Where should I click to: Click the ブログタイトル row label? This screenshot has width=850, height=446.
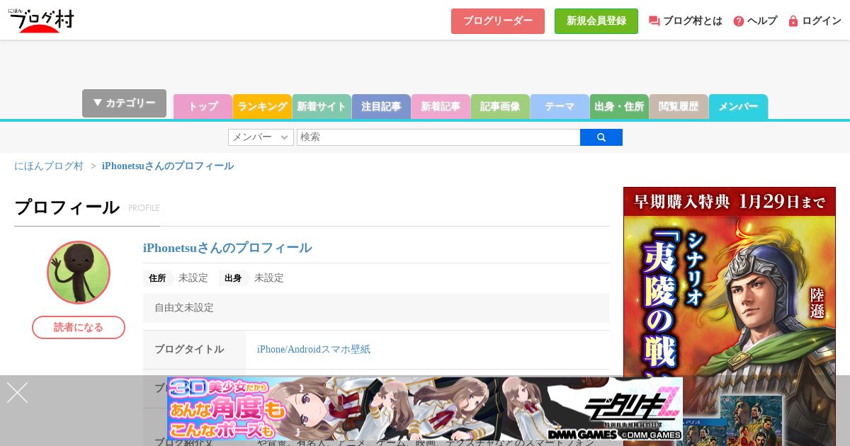coord(189,350)
